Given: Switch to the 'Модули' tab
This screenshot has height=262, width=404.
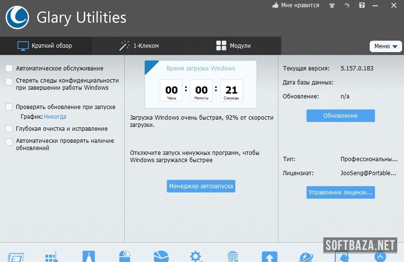Looking at the screenshot, I should pos(233,46).
